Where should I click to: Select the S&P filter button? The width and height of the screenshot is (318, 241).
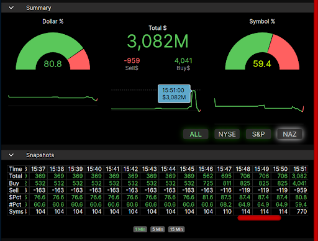(258, 134)
